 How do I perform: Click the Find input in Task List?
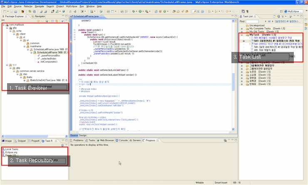(x=252, y=21)
